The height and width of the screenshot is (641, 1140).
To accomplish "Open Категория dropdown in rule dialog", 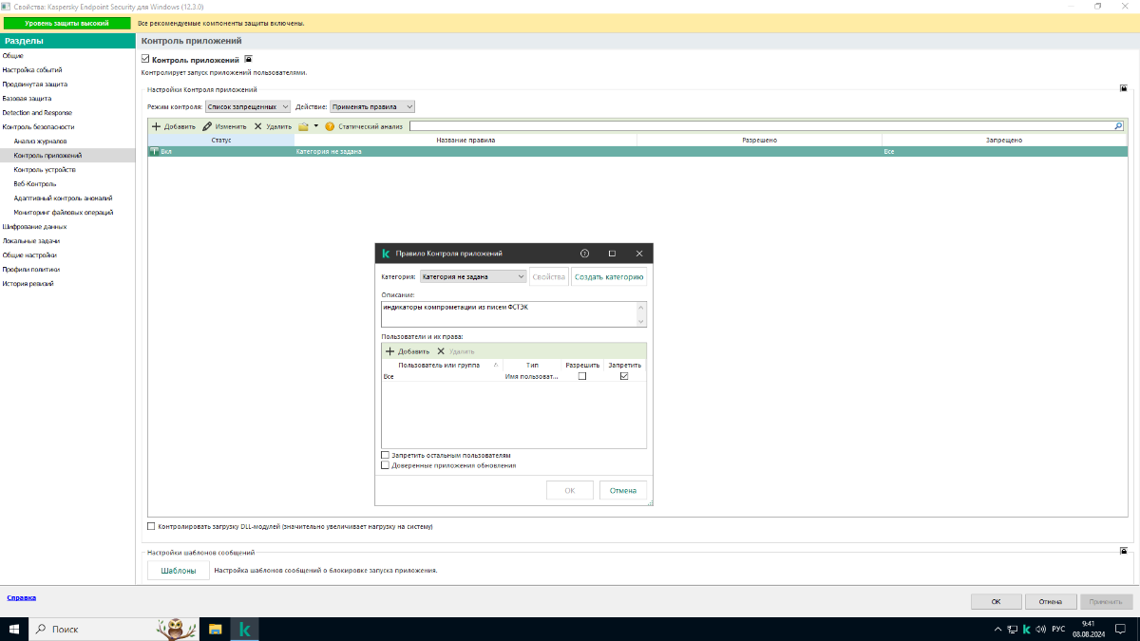I will click(472, 277).
